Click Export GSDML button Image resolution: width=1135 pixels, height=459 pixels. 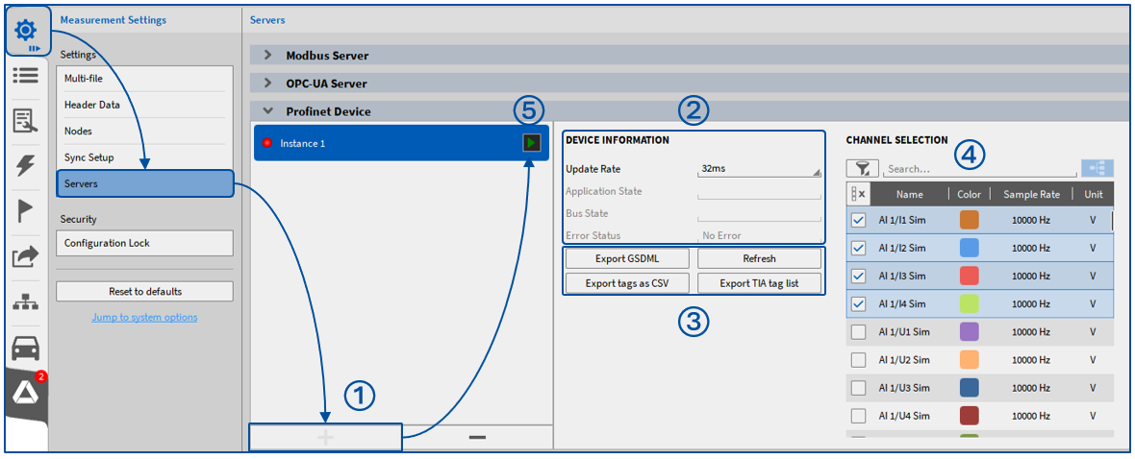[627, 258]
